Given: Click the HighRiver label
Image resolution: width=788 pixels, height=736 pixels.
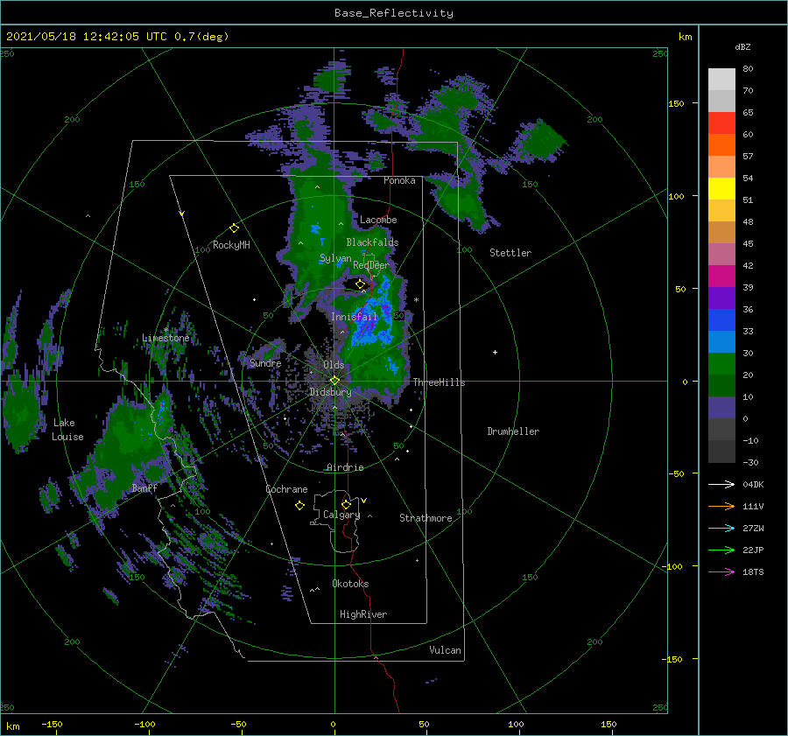Looking at the screenshot, I should pos(362,614).
